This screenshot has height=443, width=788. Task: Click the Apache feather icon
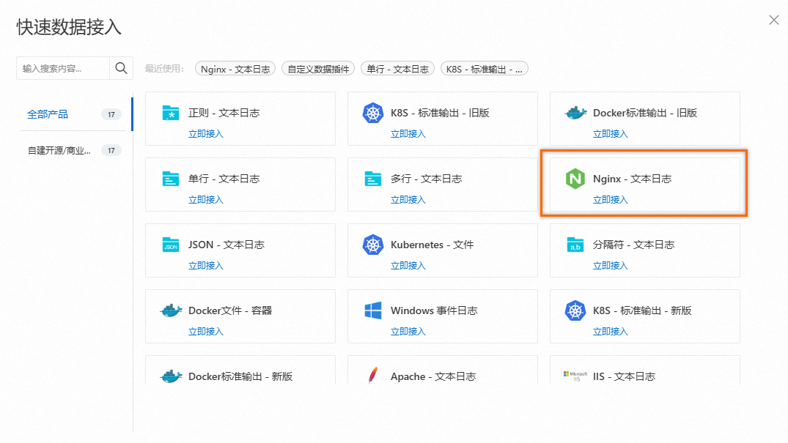point(373,376)
